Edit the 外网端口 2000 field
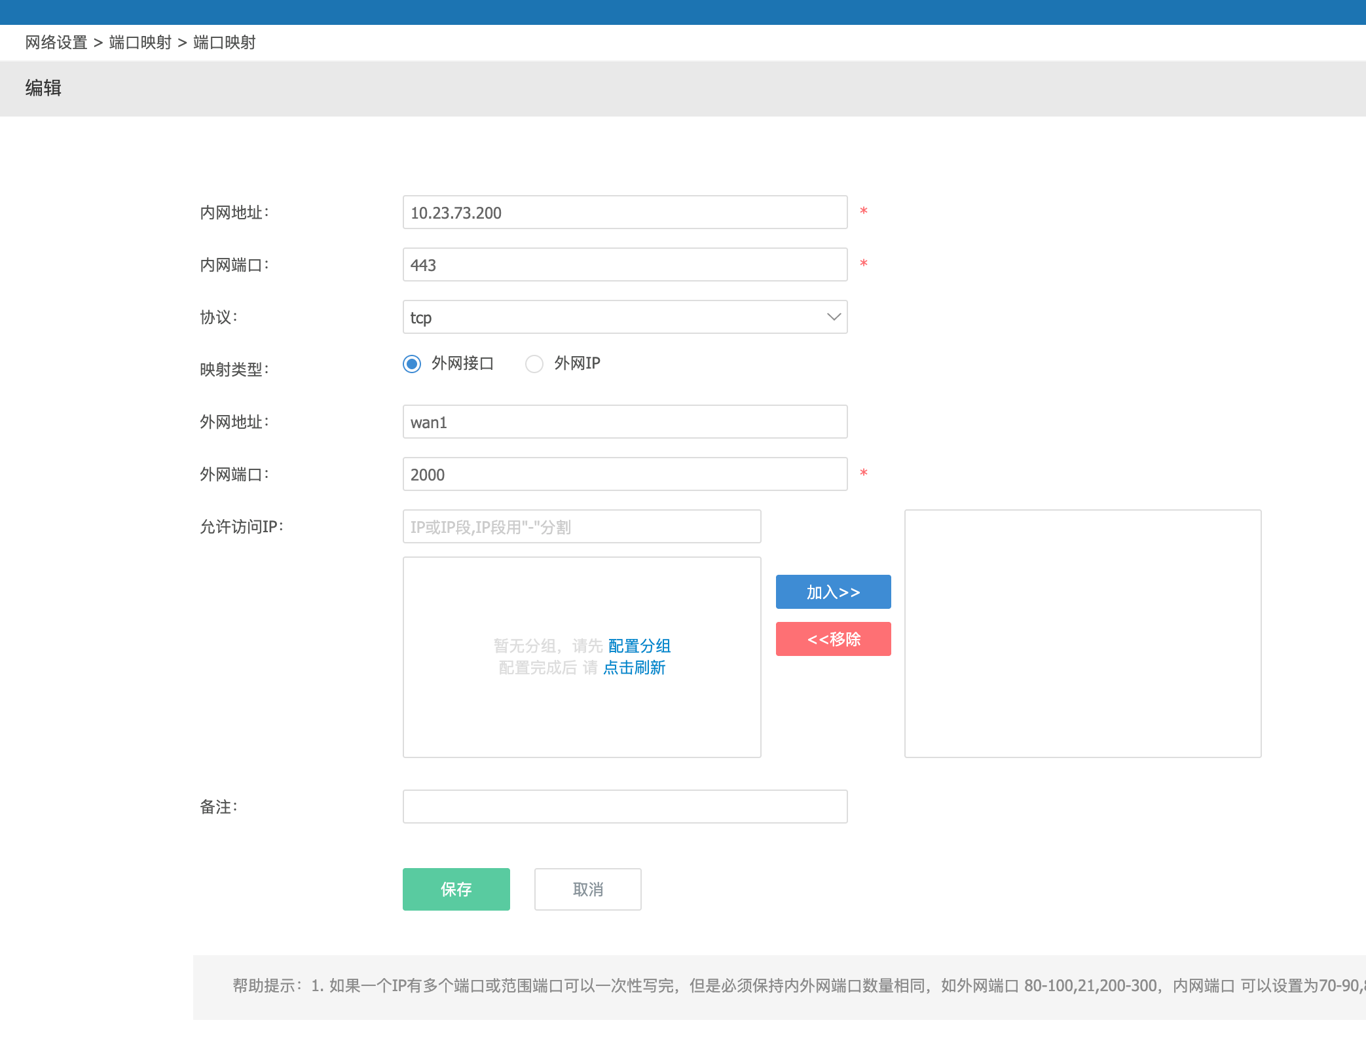1366x1054 pixels. pos(625,475)
